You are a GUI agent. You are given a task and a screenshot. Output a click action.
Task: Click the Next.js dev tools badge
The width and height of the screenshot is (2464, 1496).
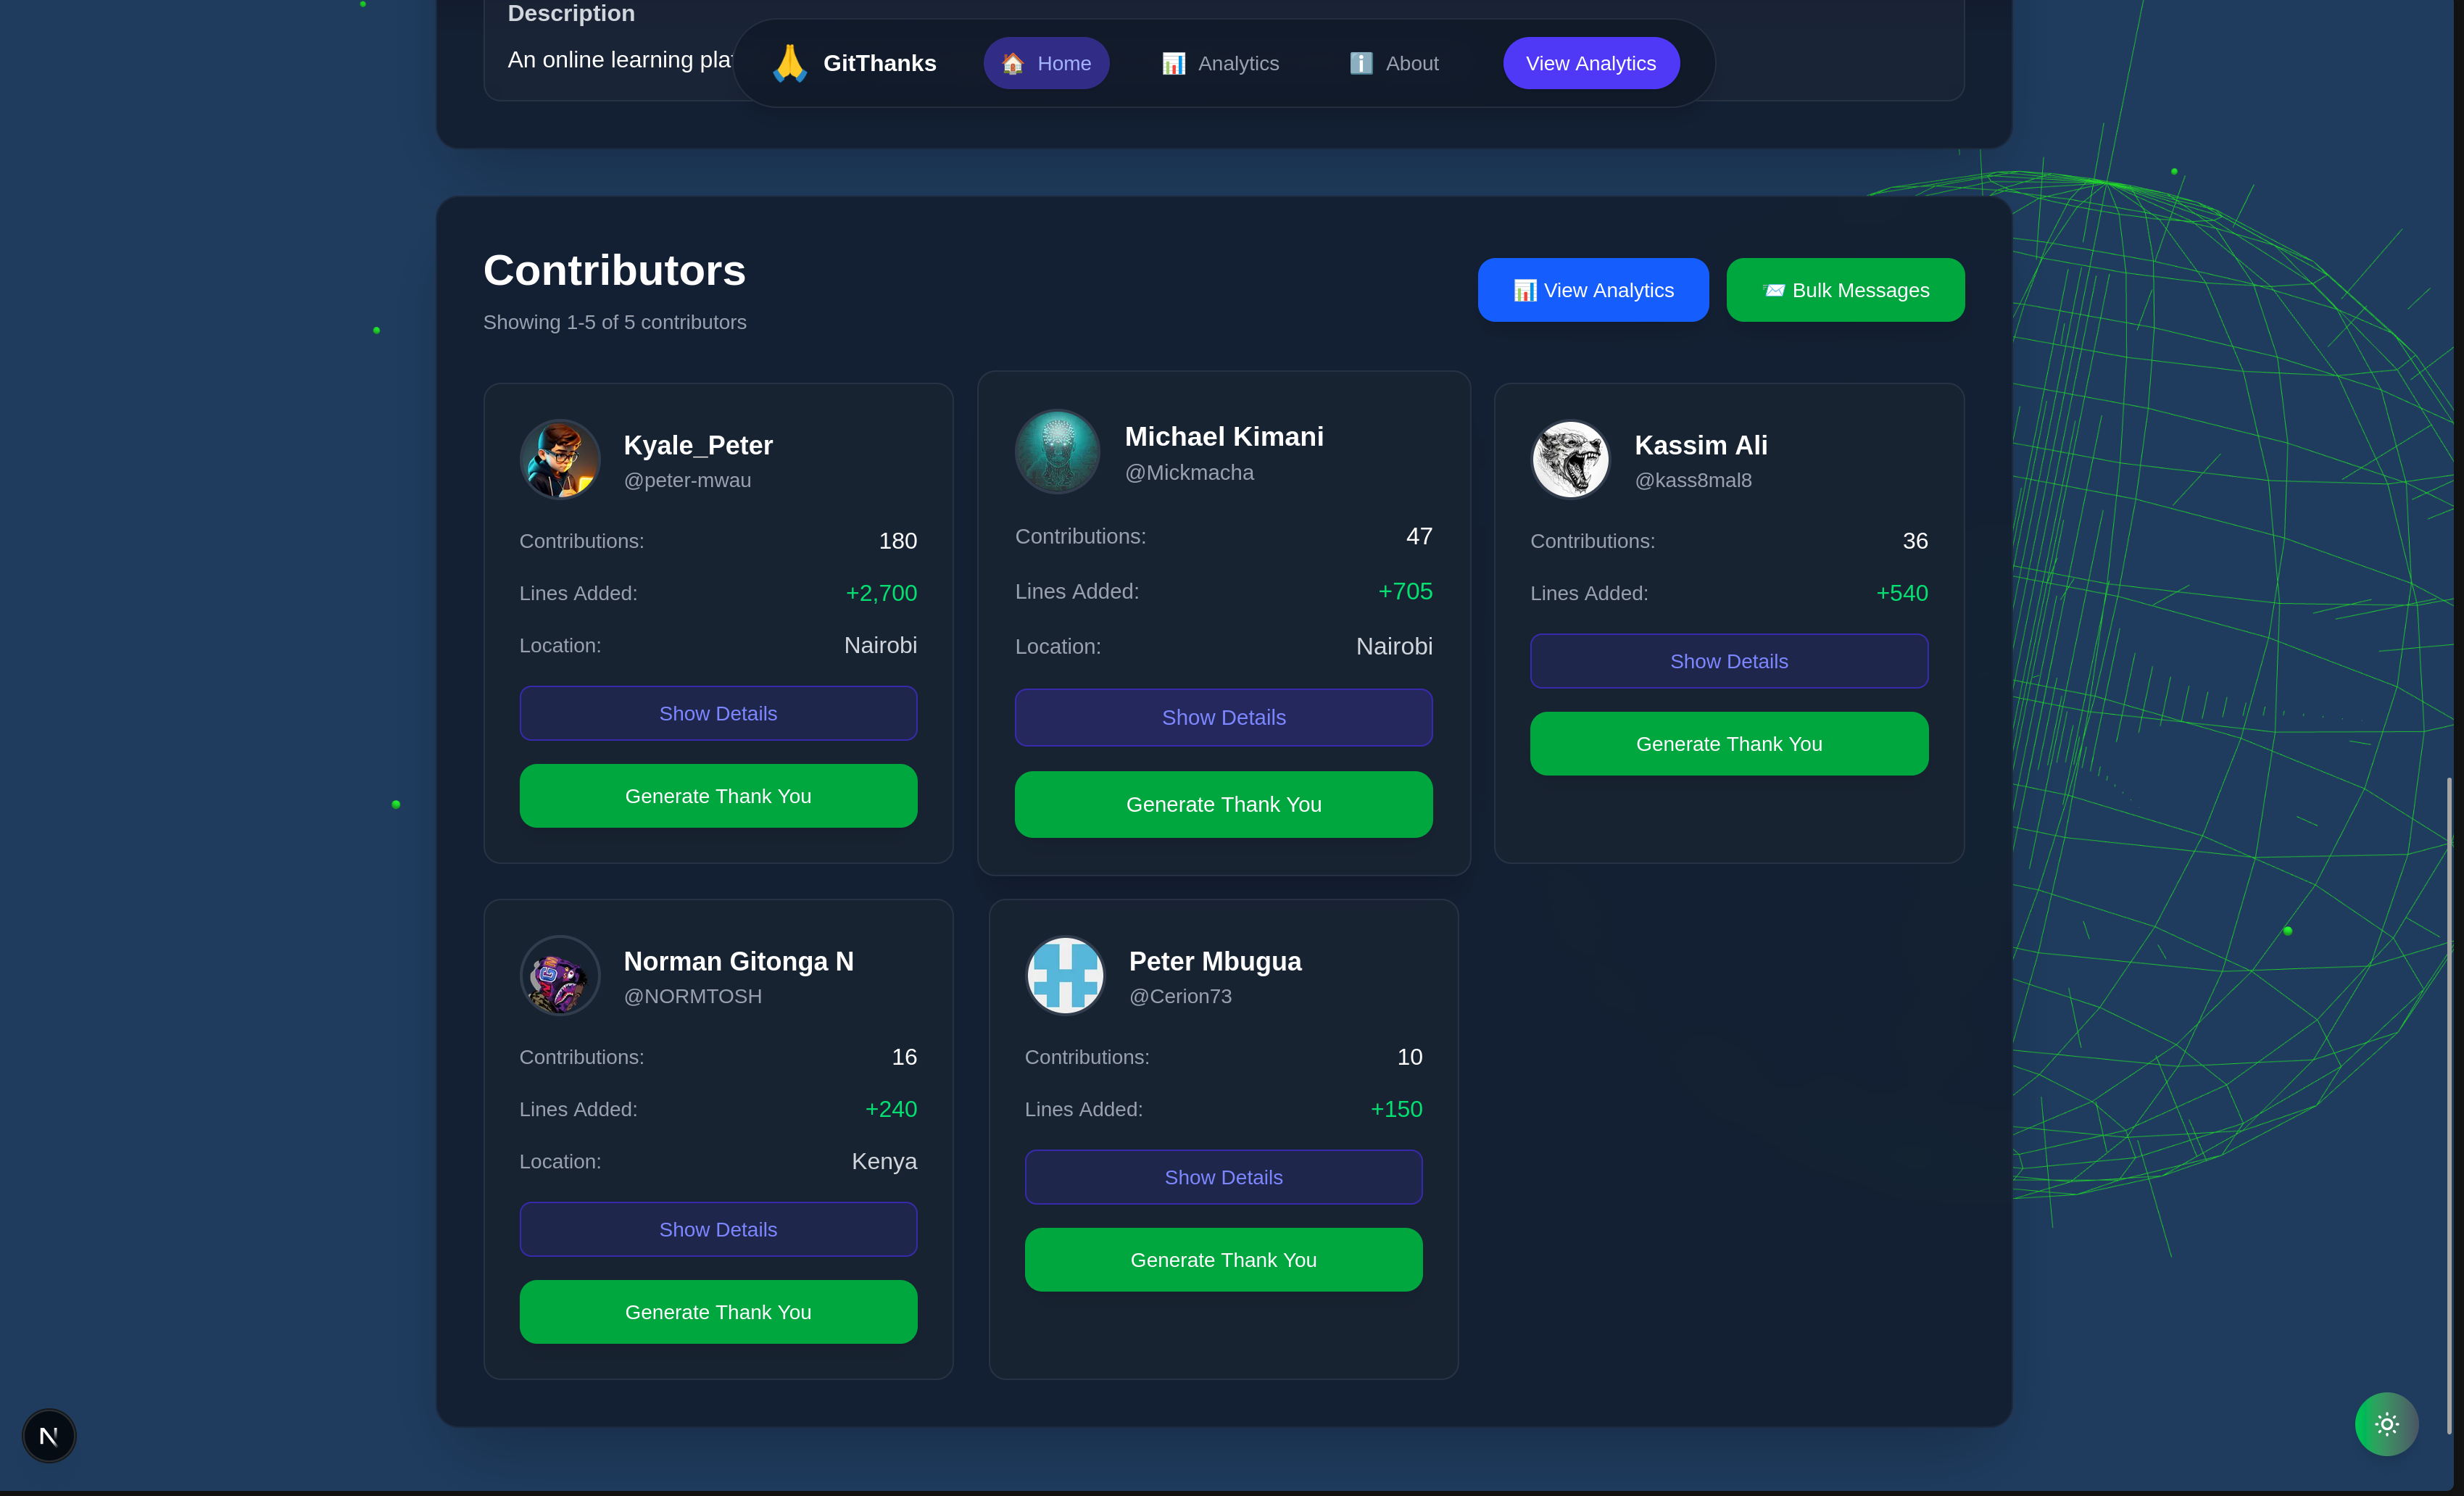(x=49, y=1436)
